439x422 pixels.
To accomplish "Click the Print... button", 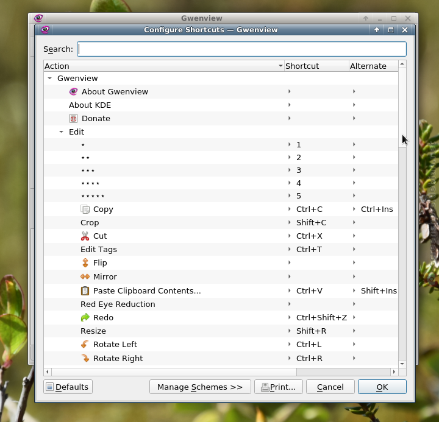I will (x=278, y=387).
